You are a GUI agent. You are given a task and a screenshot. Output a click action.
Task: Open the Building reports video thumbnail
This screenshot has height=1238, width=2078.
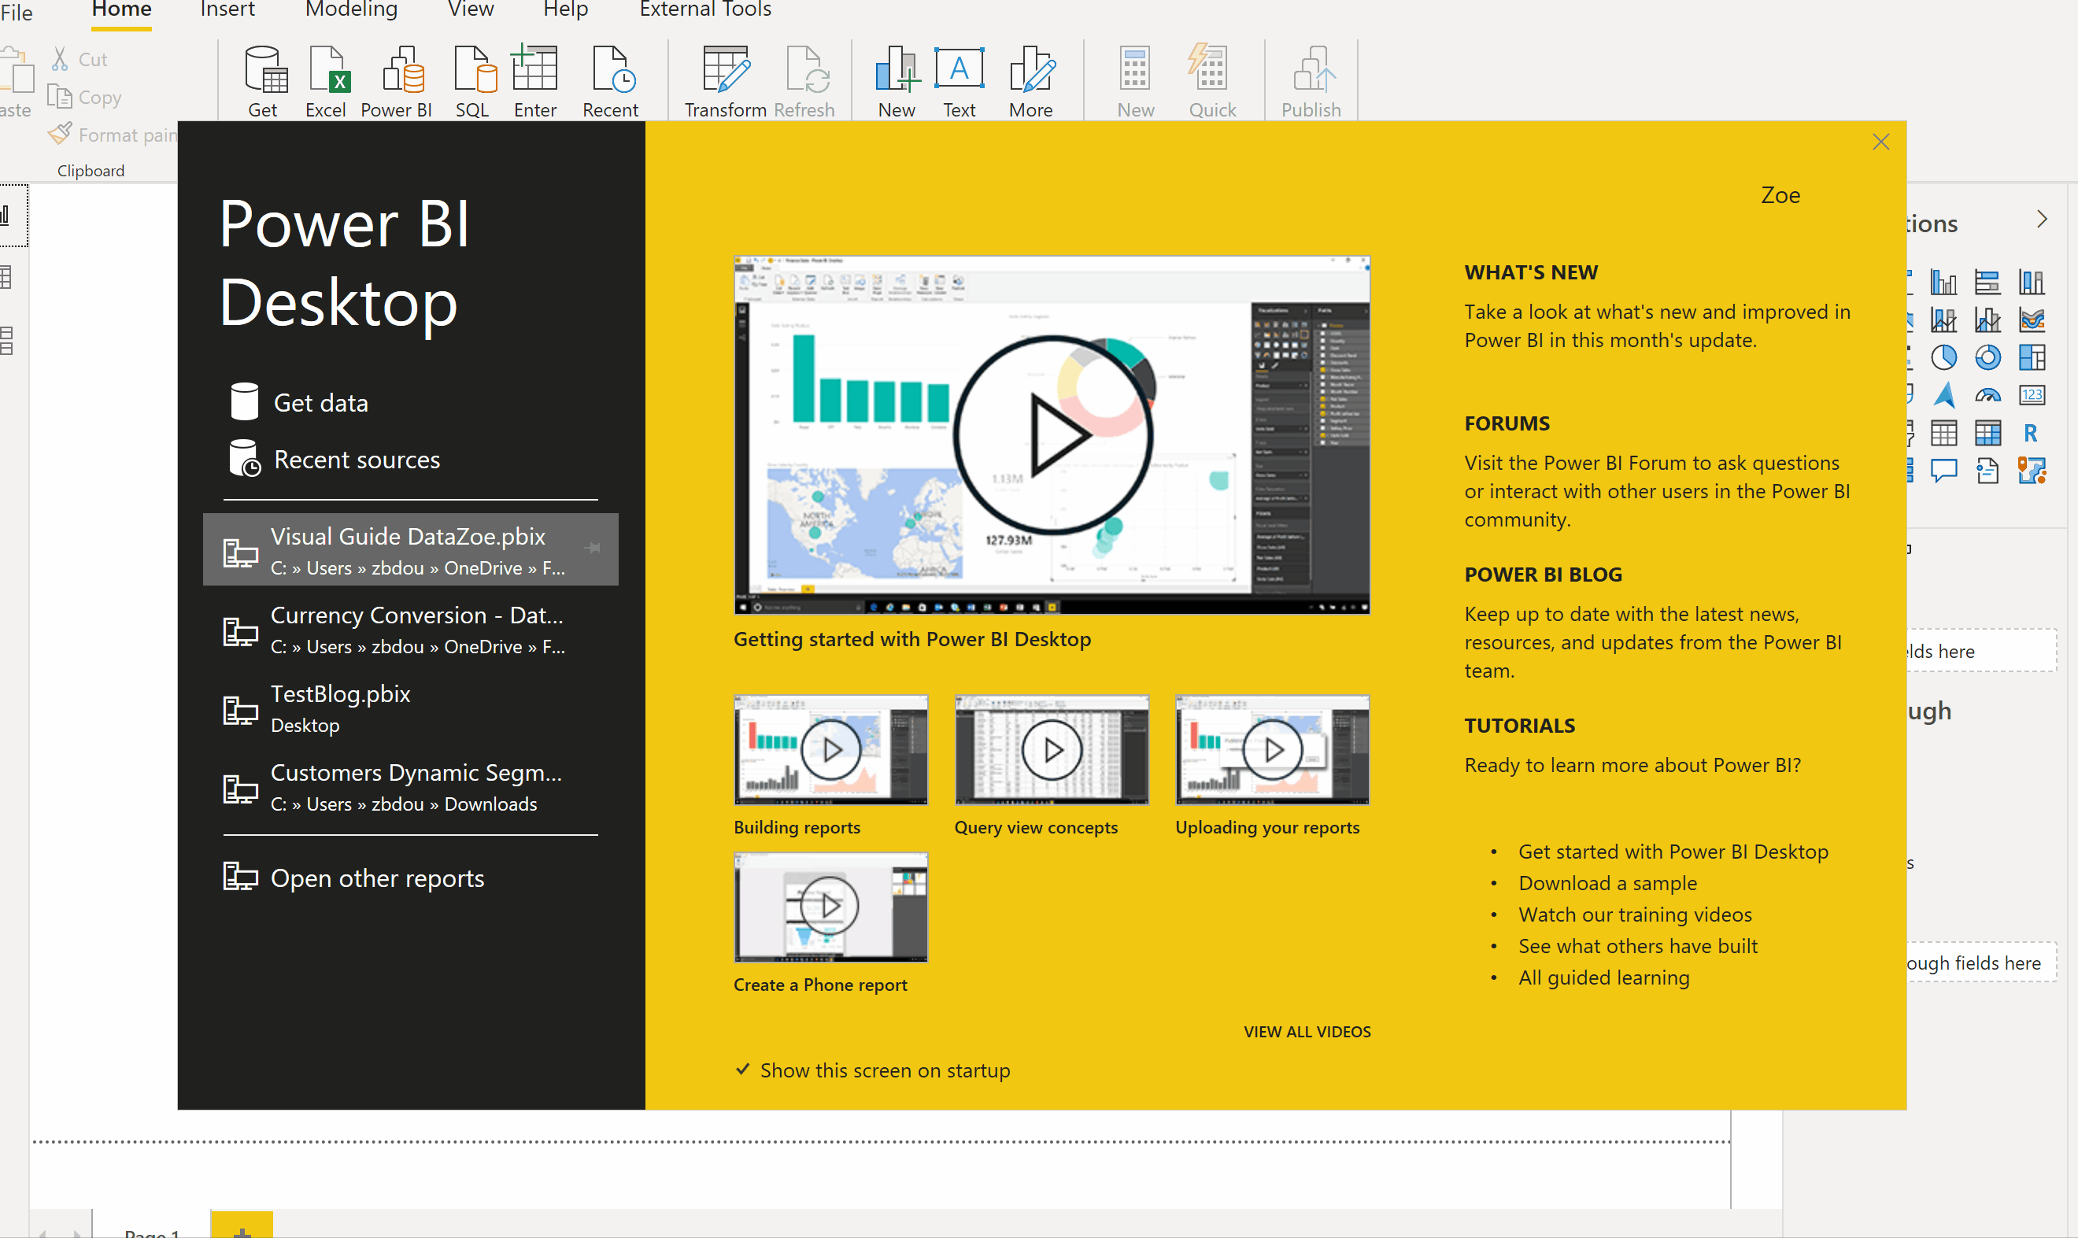click(x=830, y=750)
